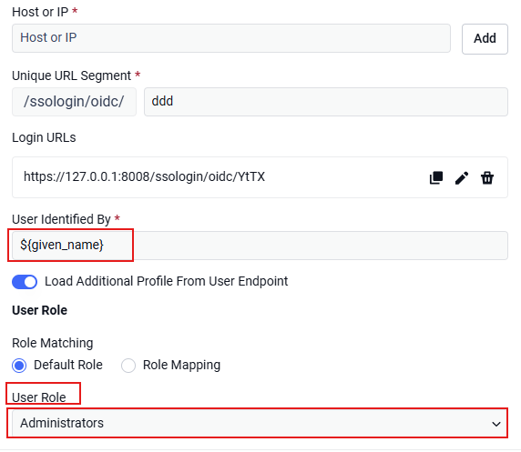Image resolution: width=521 pixels, height=452 pixels.
Task: Open the User Role Administrators dropdown
Action: pos(260,423)
